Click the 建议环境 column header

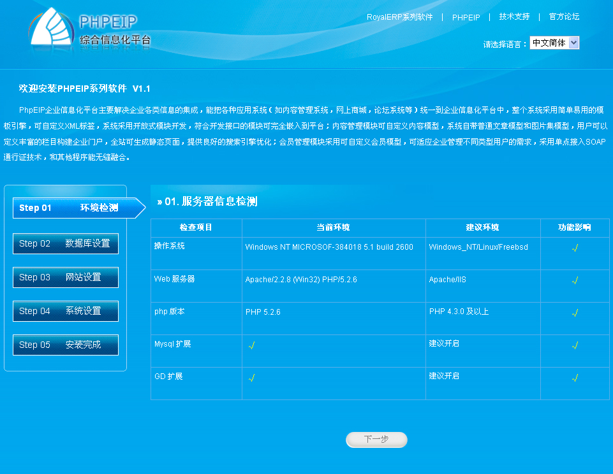(x=482, y=227)
